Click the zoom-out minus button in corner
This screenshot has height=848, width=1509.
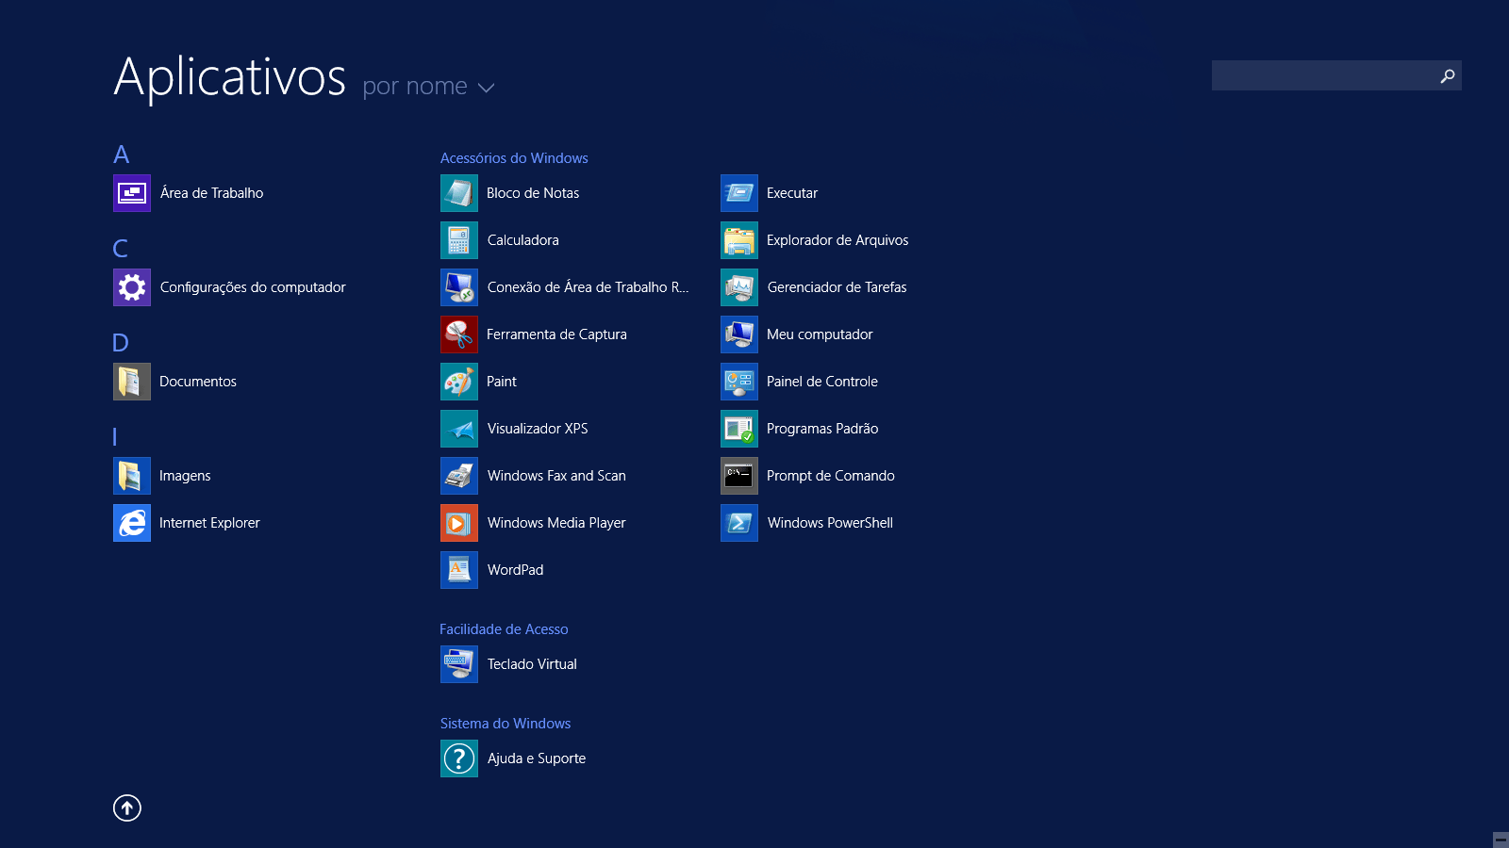click(x=1501, y=840)
